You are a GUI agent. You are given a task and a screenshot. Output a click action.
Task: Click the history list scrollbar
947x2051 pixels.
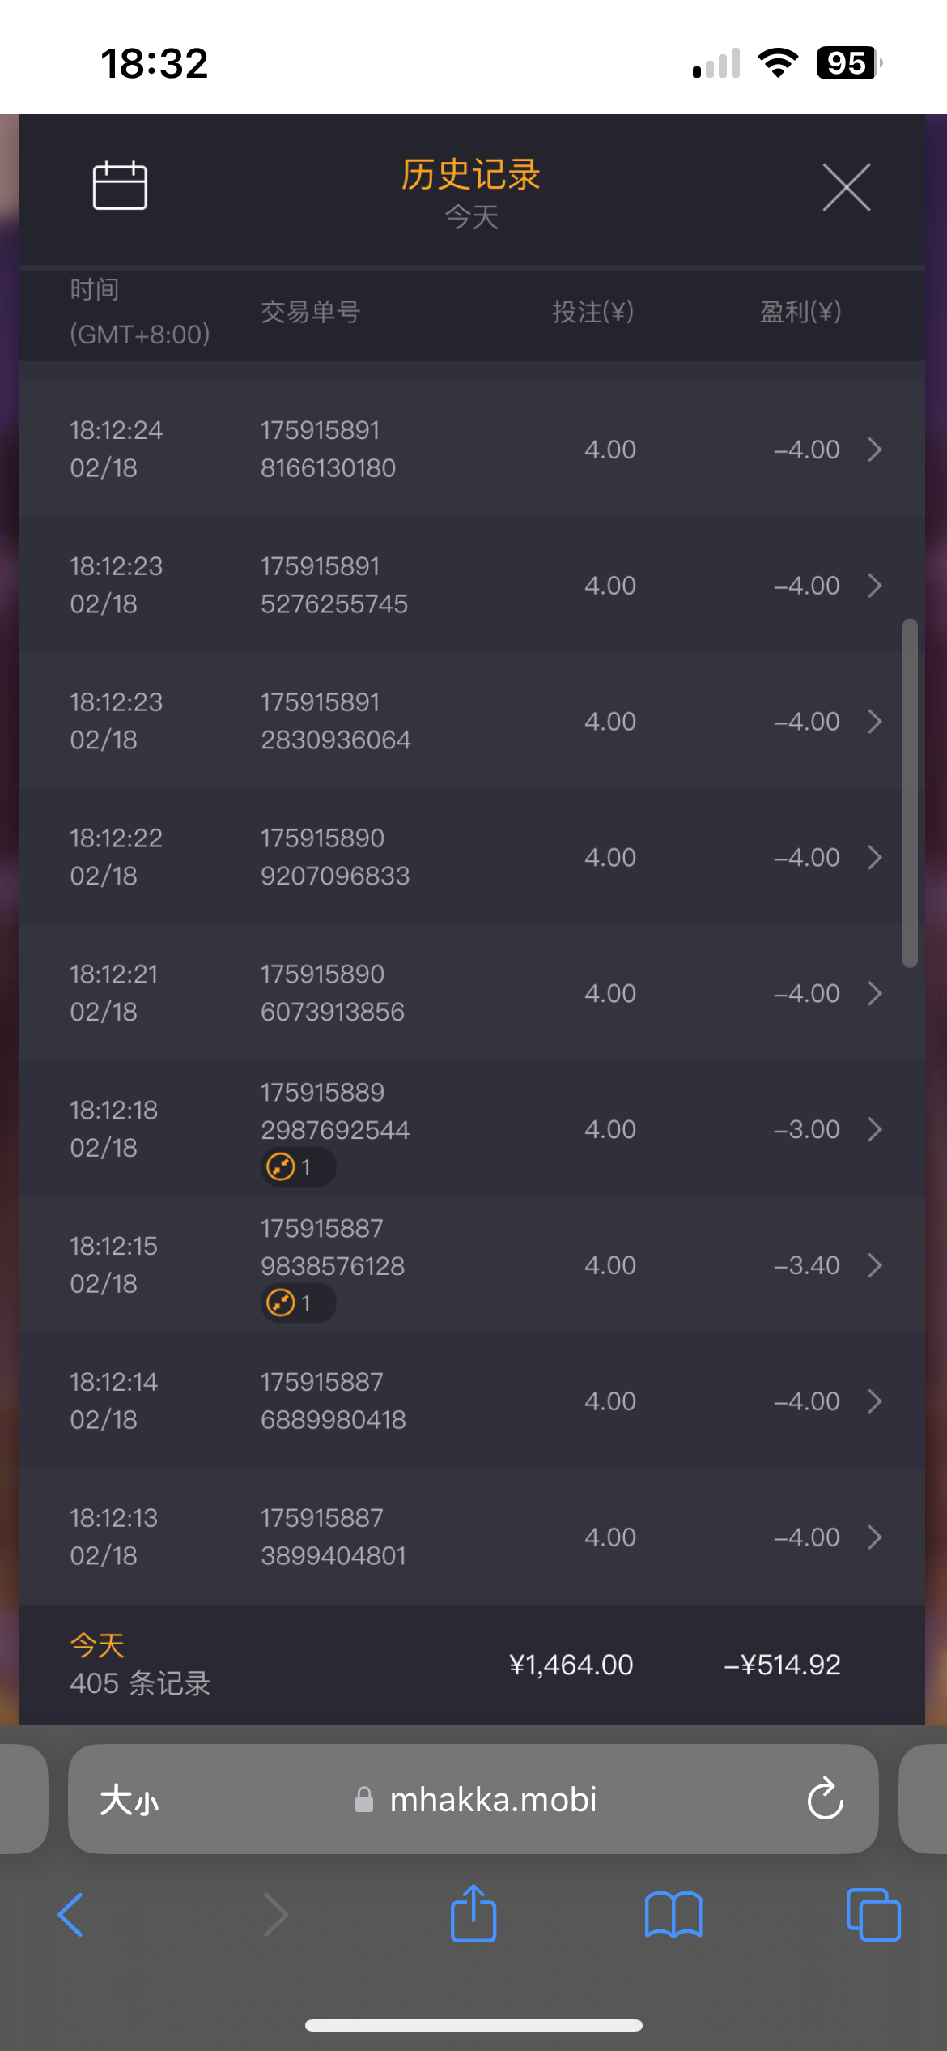pyautogui.click(x=910, y=793)
